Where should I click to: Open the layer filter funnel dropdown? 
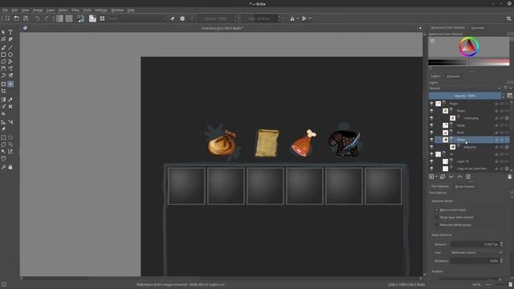click(507, 88)
